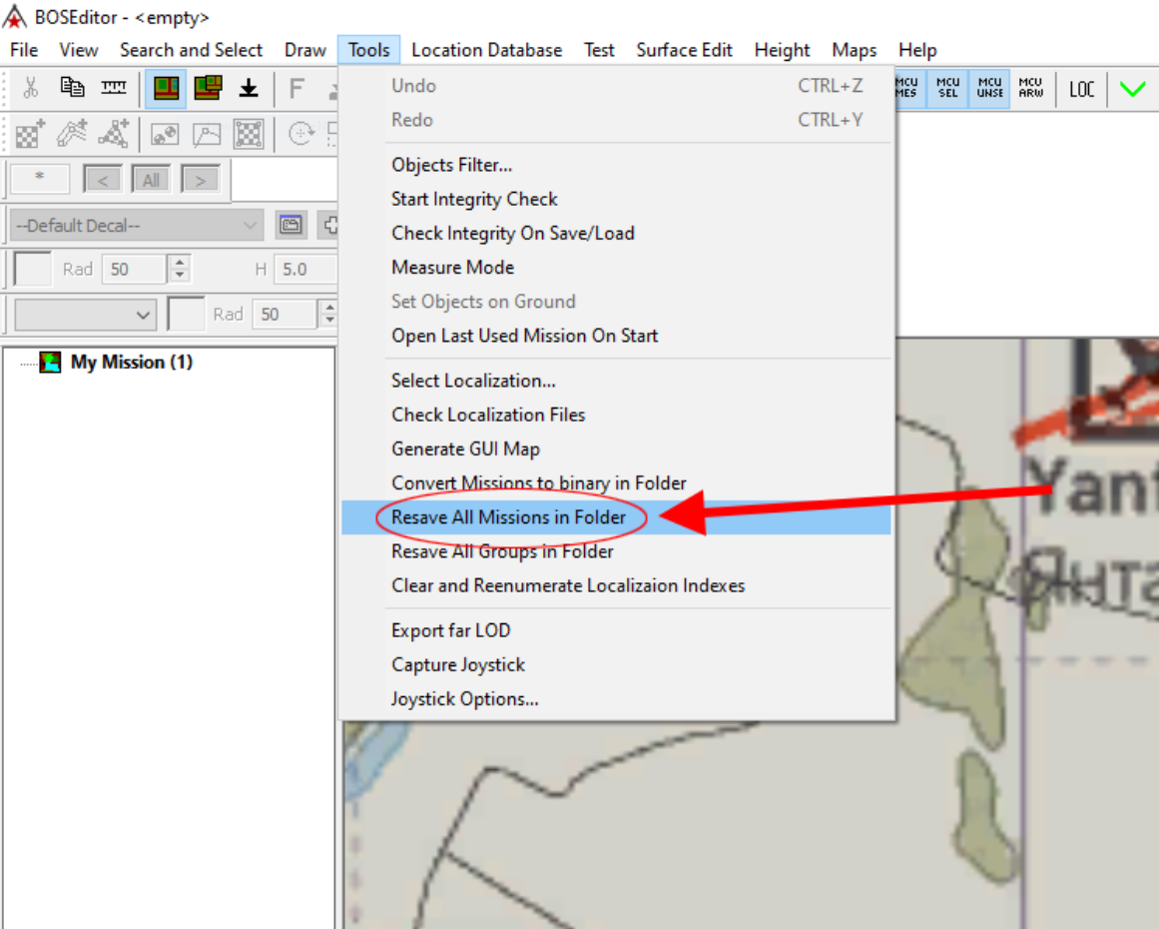Click the LOC toolbar icon
The height and width of the screenshot is (929, 1159).
[1081, 89]
